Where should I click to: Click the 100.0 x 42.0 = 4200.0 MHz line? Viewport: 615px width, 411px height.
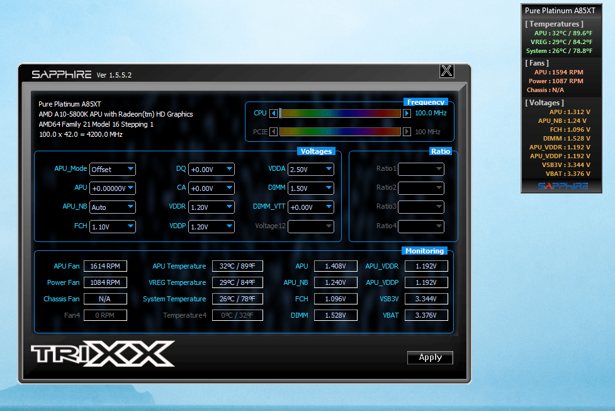pos(81,134)
